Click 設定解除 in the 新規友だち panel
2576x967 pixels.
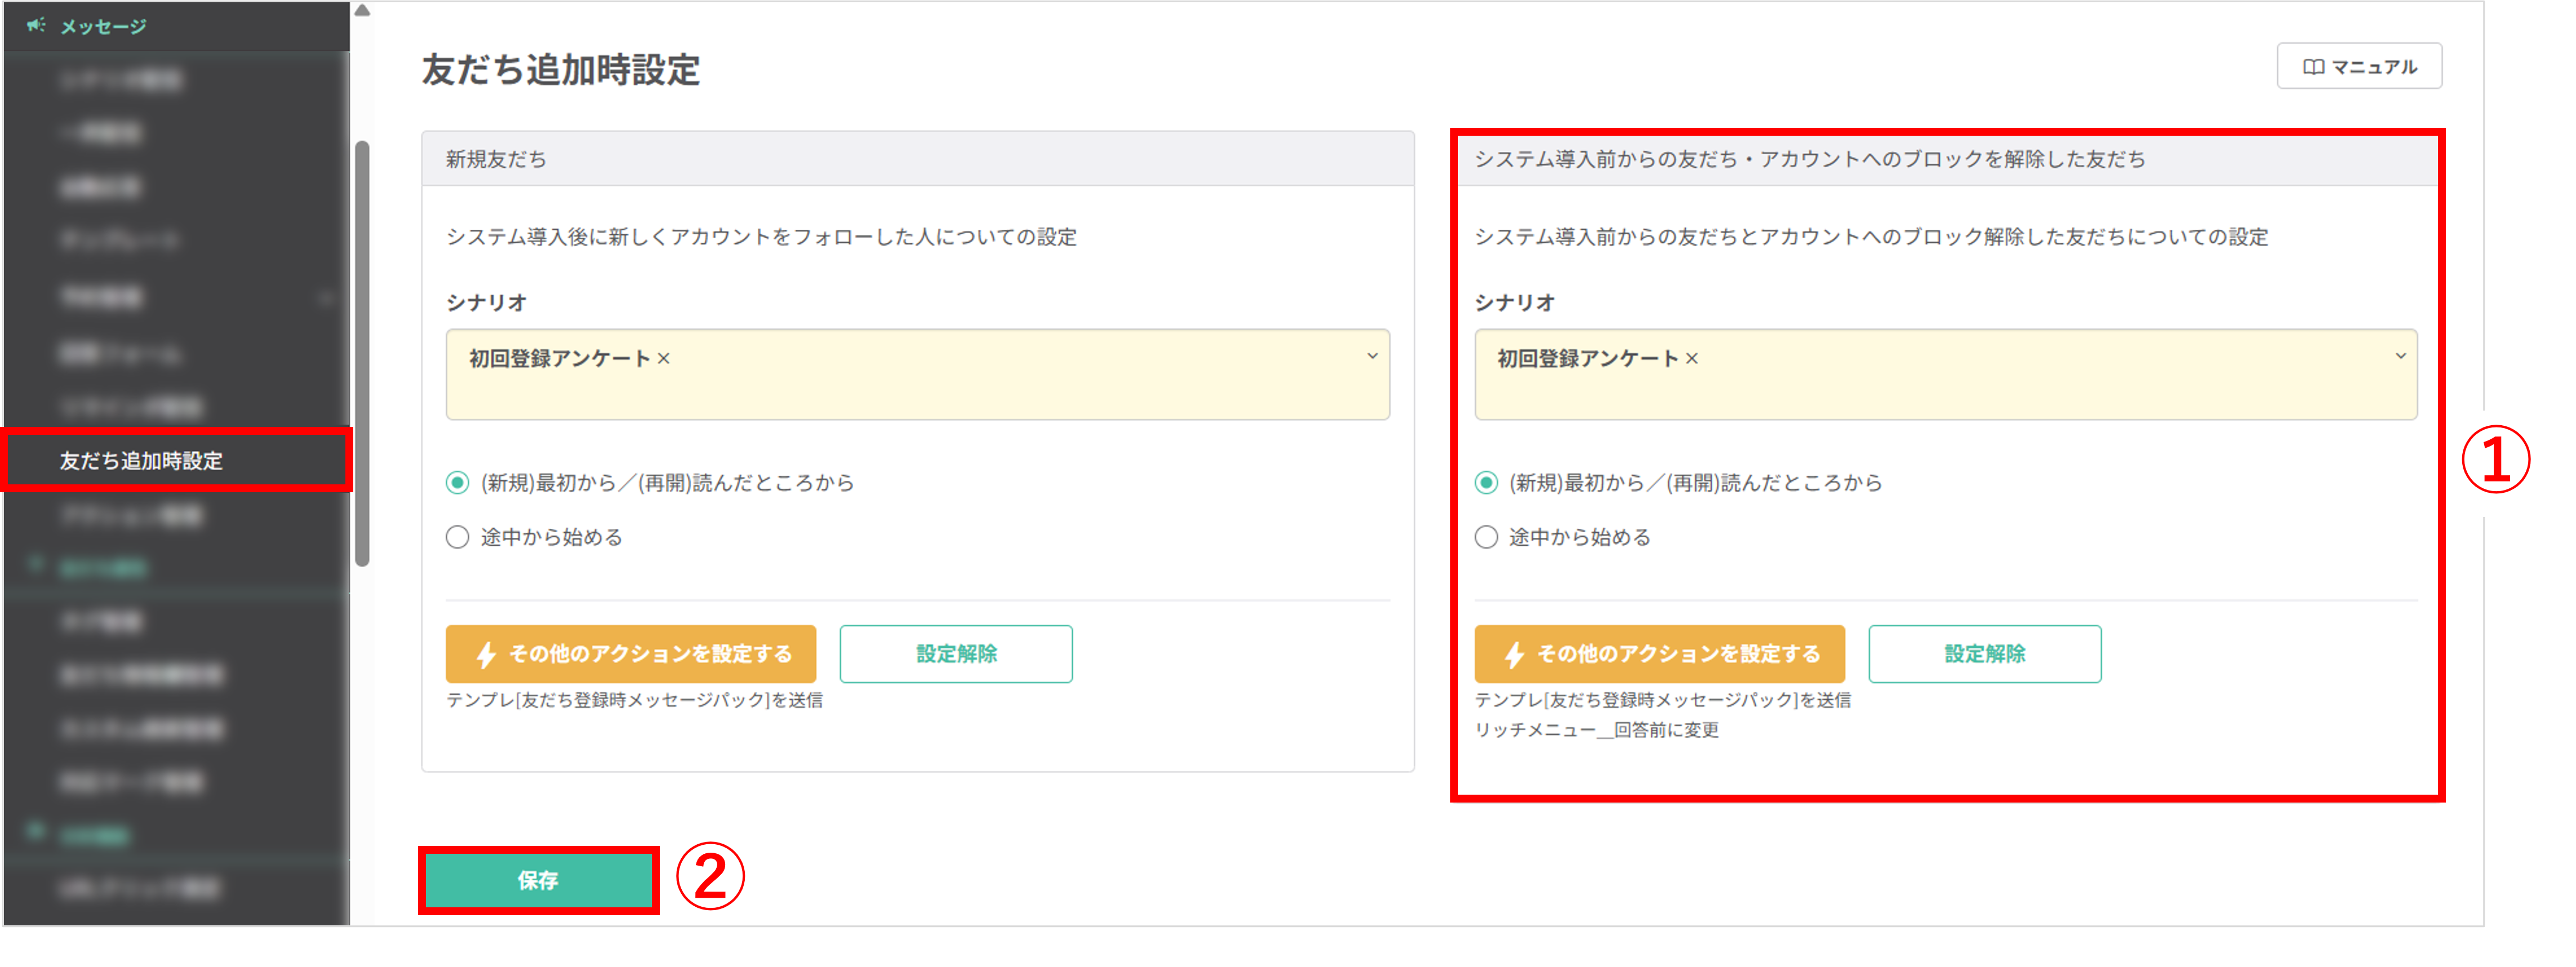pos(956,654)
